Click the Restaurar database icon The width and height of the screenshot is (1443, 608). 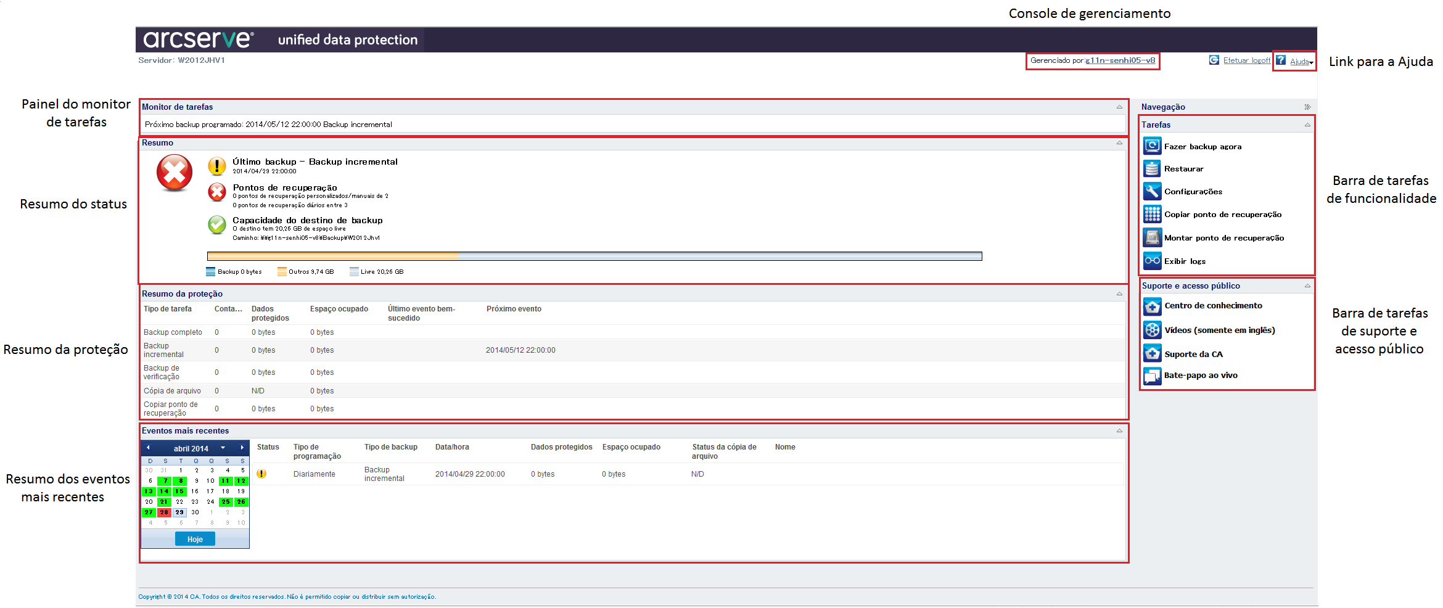(1152, 168)
